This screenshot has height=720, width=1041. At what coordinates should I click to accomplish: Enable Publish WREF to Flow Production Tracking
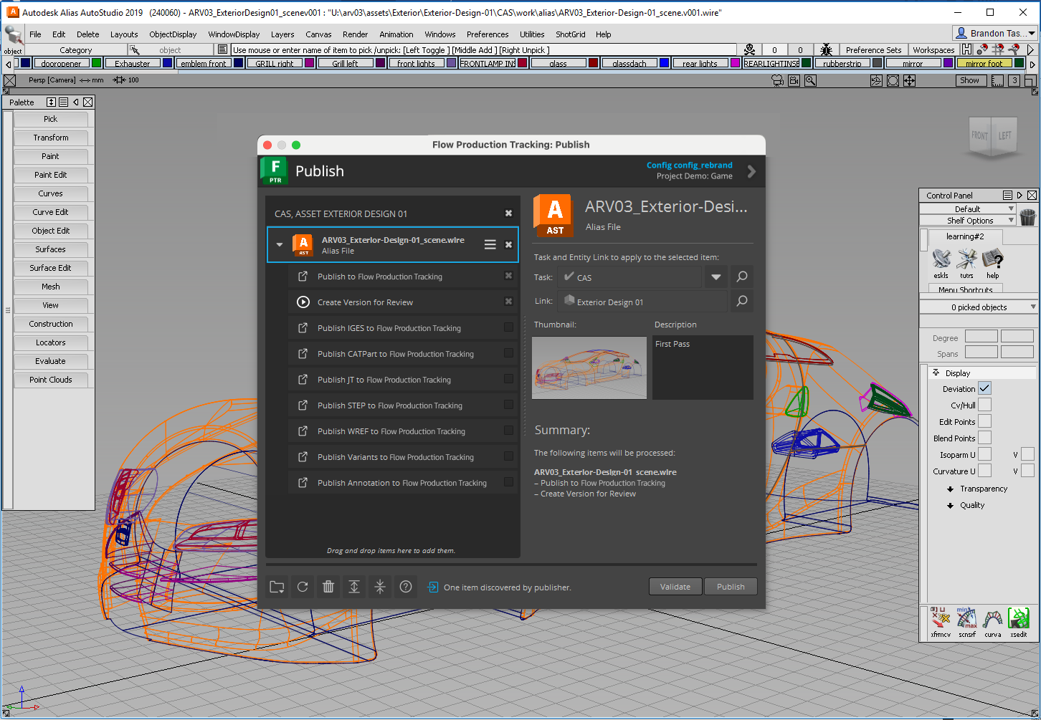pyautogui.click(x=508, y=431)
